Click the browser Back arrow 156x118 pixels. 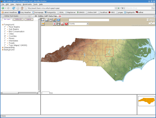point(3,8)
